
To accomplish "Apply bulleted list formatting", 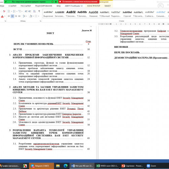I will [x=9, y=11].
